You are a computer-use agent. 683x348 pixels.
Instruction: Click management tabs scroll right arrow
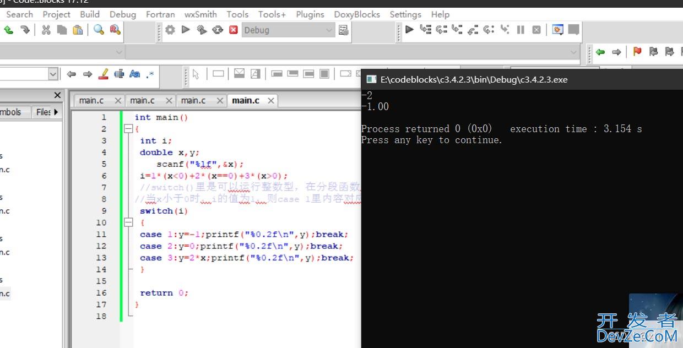(x=56, y=112)
